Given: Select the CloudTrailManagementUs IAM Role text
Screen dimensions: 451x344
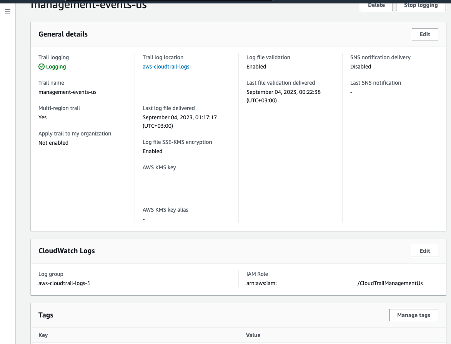Looking at the screenshot, I should pos(390,283).
